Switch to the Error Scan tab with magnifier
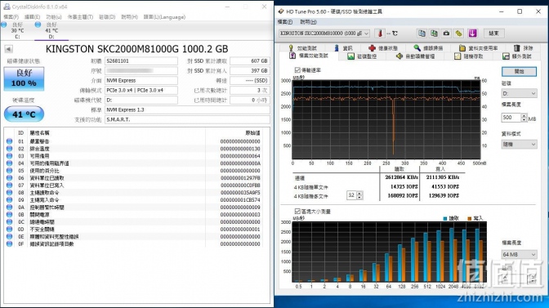 coord(428,48)
